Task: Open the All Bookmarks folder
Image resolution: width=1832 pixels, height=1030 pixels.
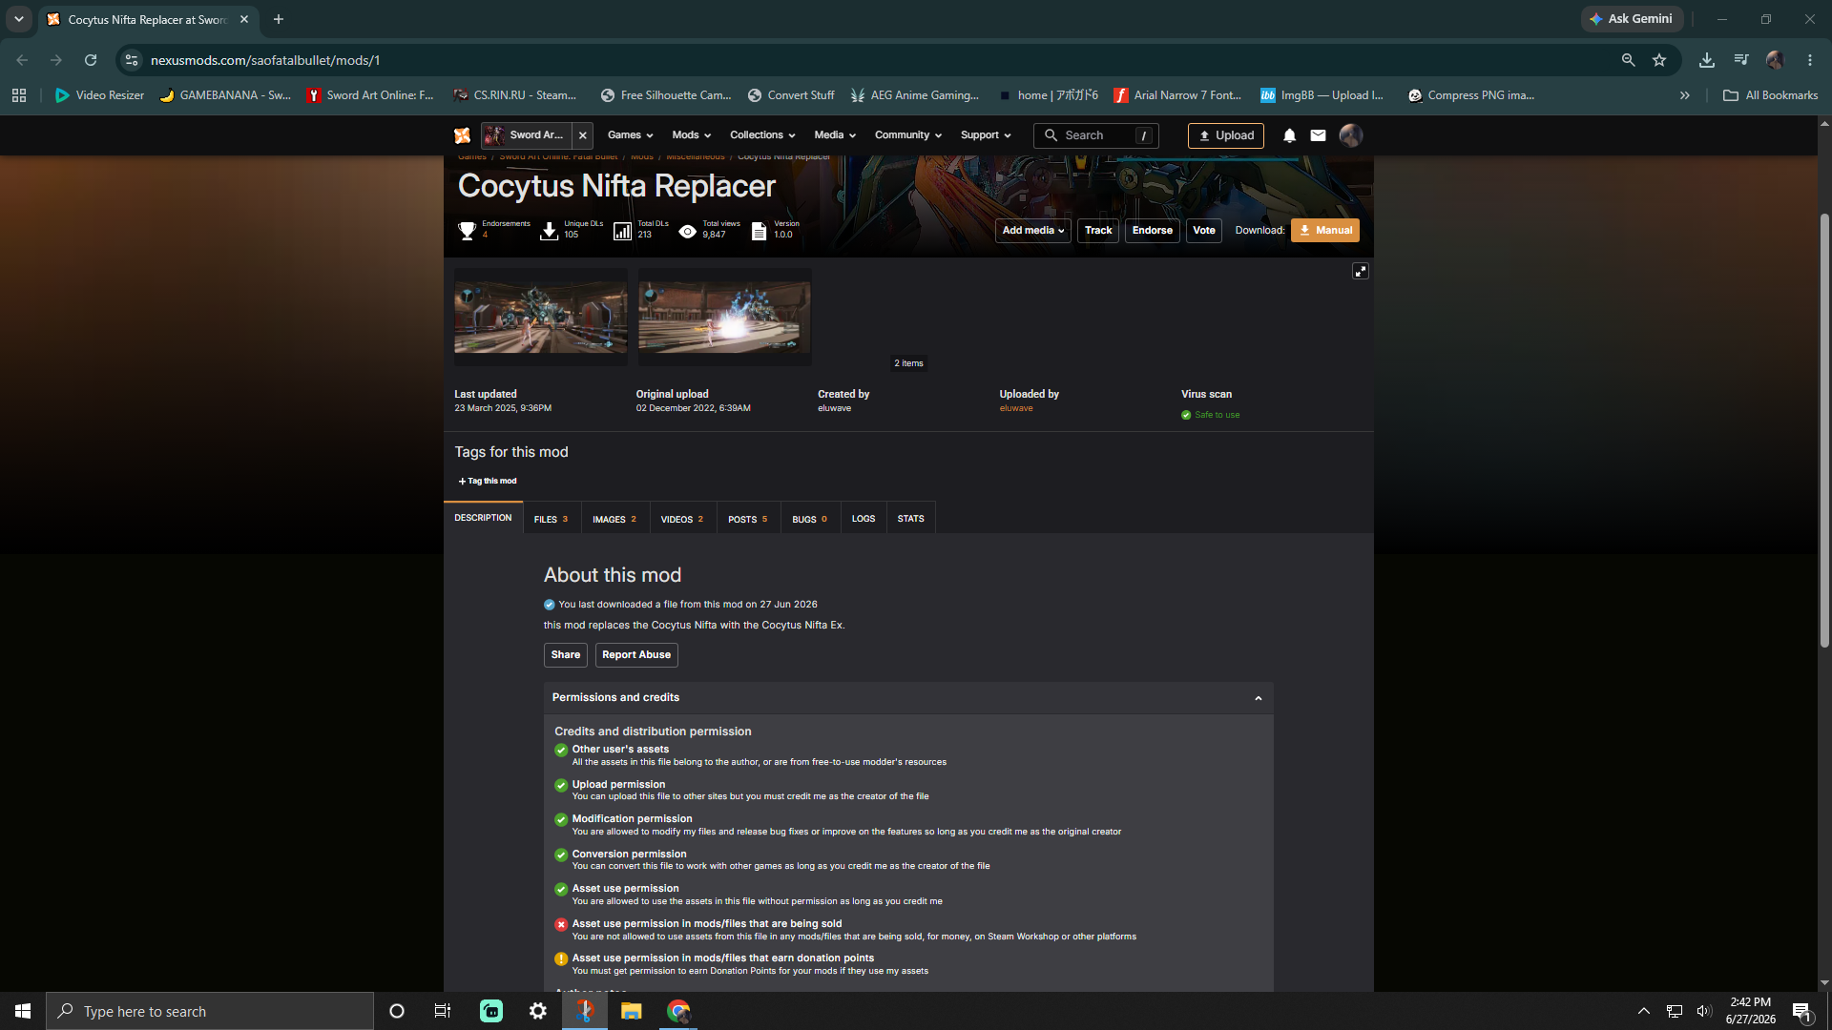Action: point(1771,95)
